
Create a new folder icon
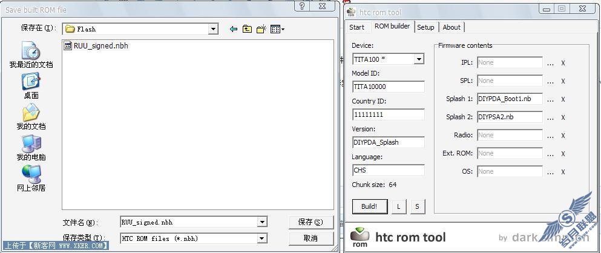pos(261,29)
